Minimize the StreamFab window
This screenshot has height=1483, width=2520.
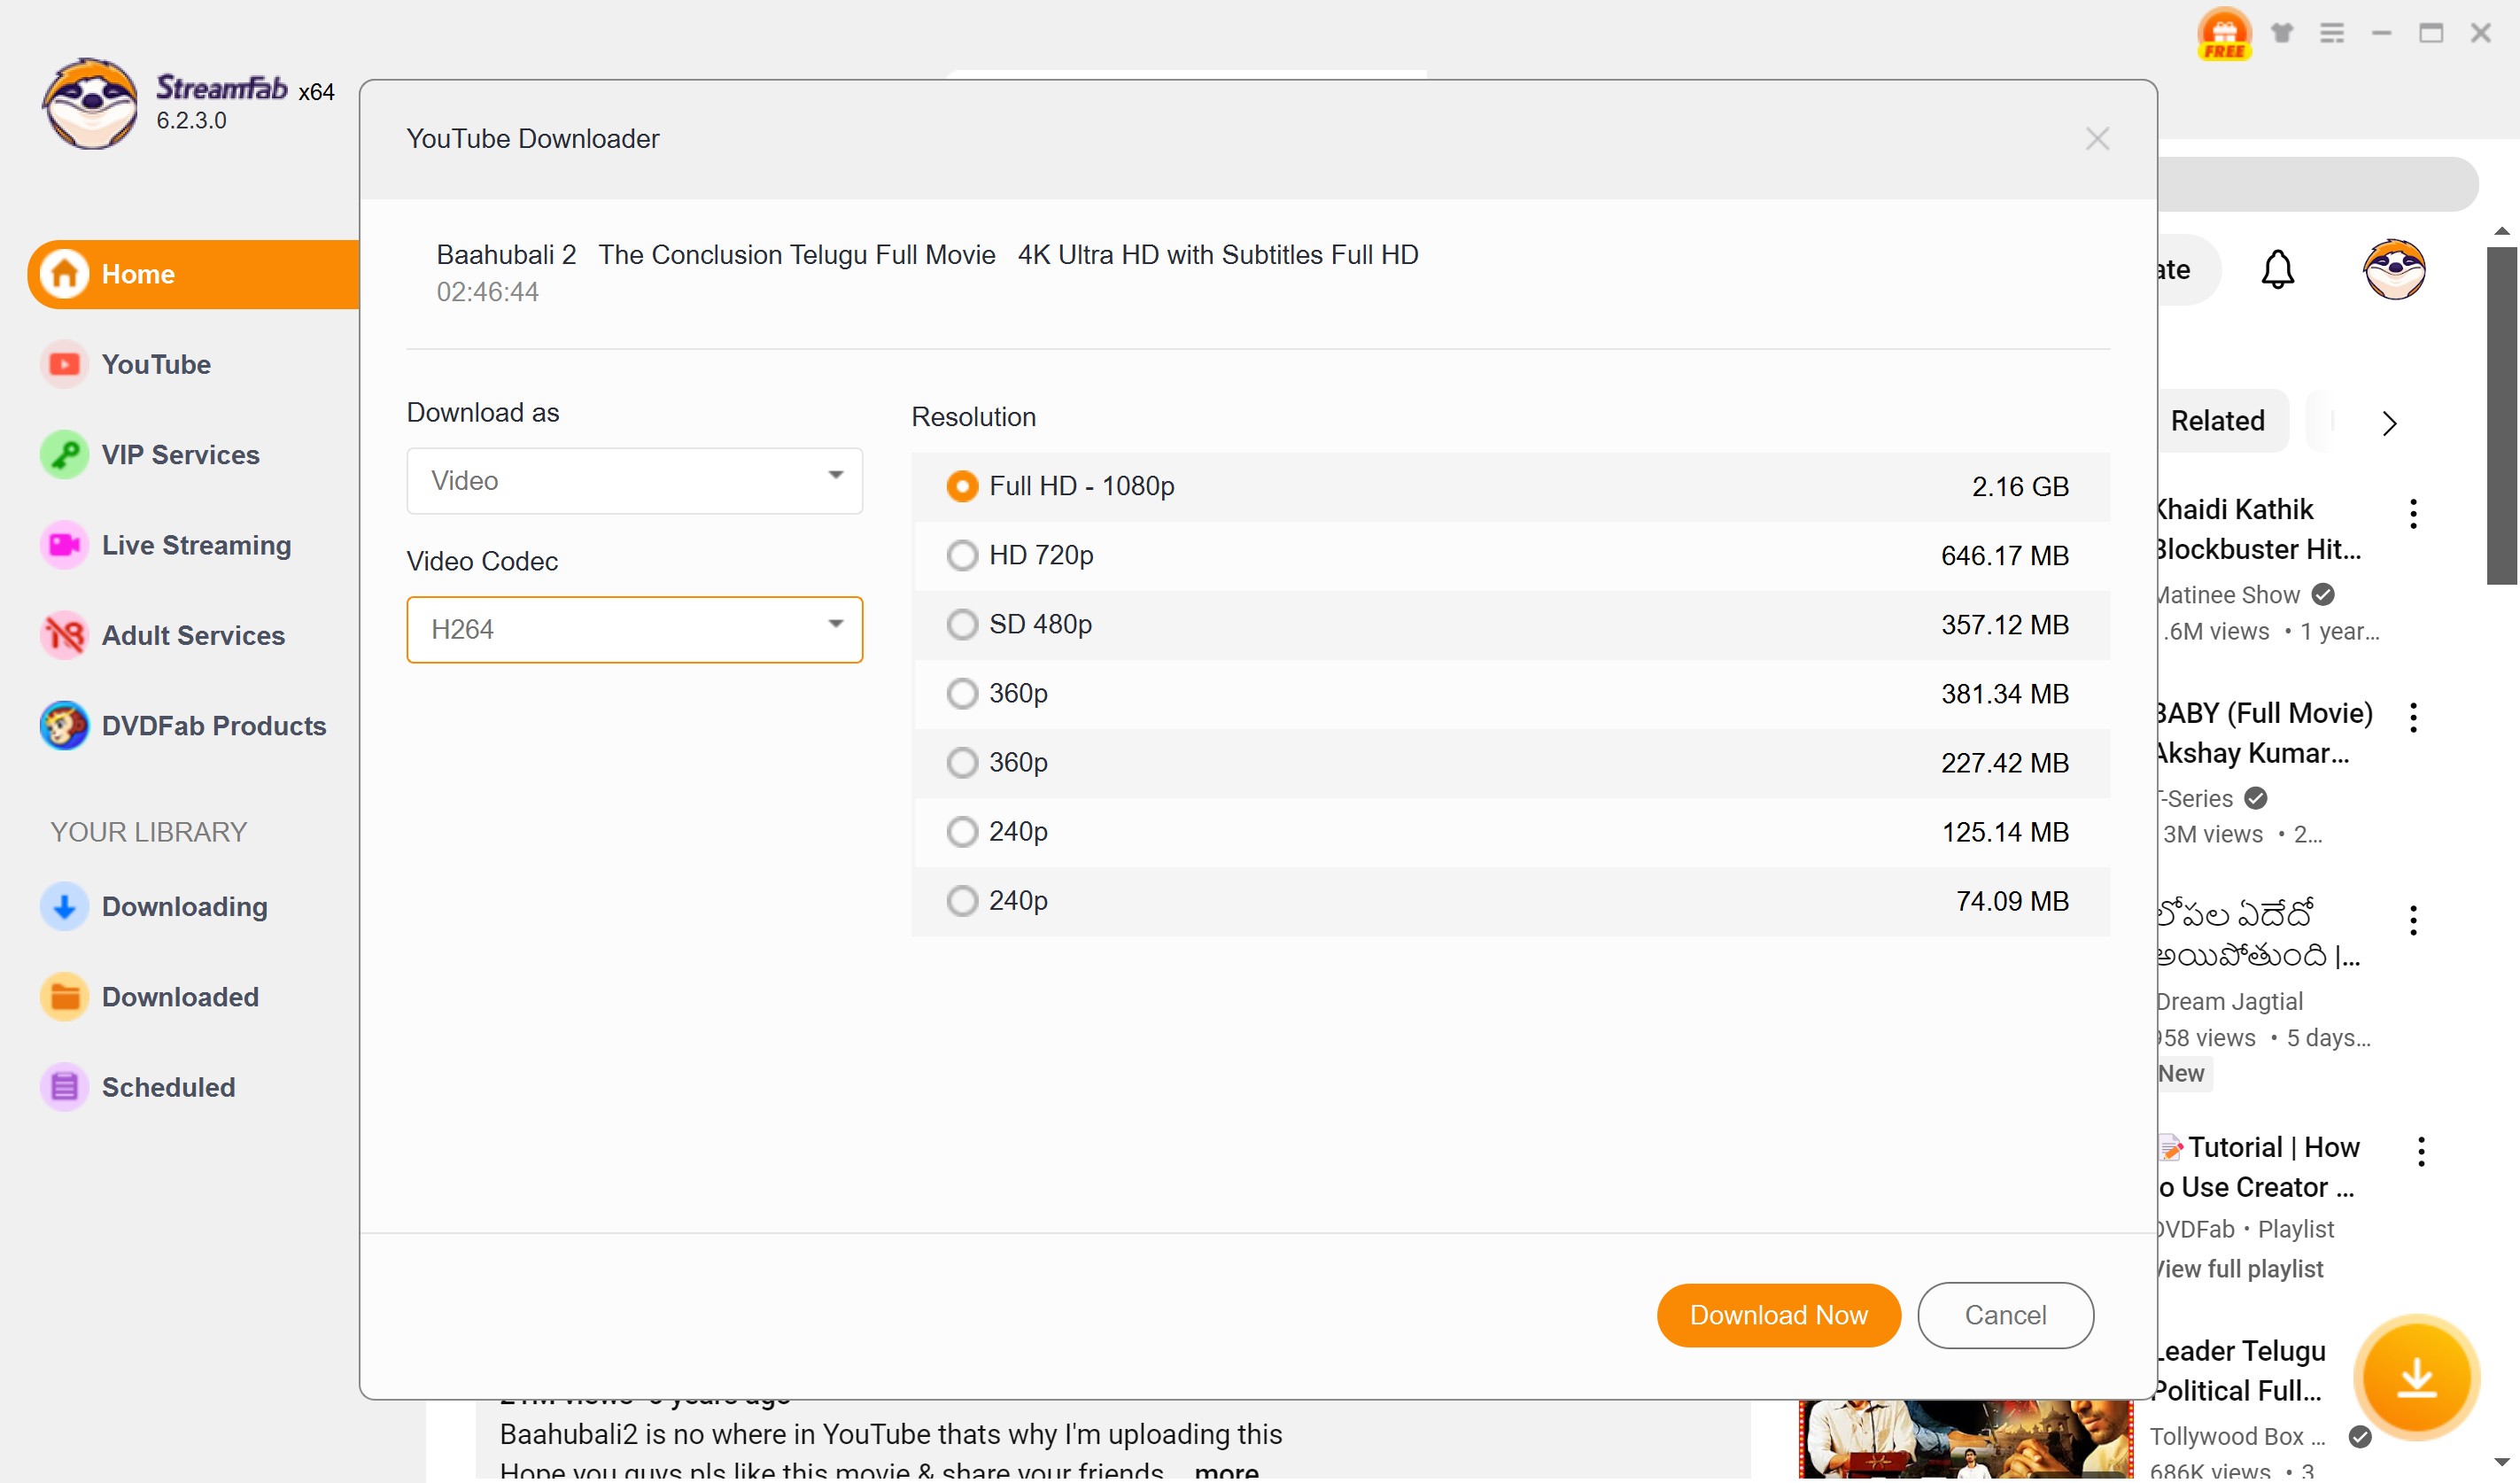pyautogui.click(x=2382, y=33)
